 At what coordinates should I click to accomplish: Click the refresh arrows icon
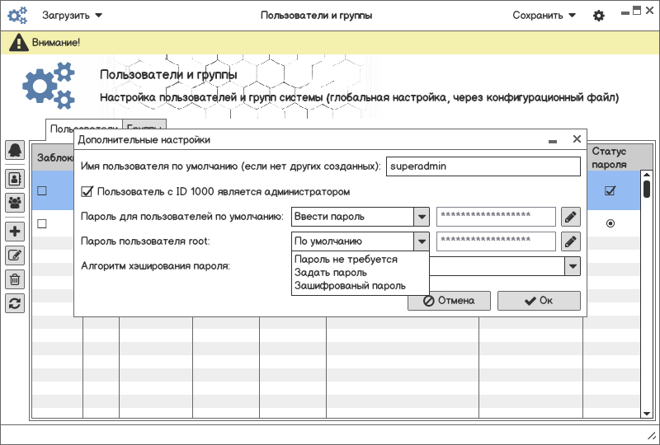coord(15,303)
